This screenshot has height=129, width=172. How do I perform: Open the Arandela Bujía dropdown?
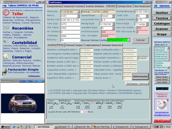tap(113, 28)
